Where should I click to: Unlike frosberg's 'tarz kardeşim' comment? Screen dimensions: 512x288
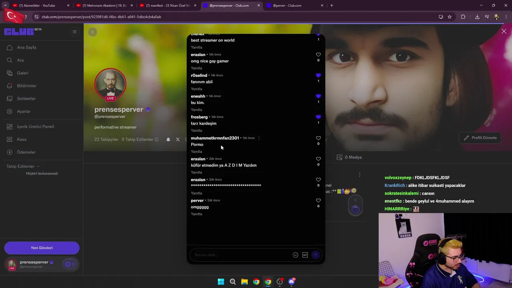(318, 117)
